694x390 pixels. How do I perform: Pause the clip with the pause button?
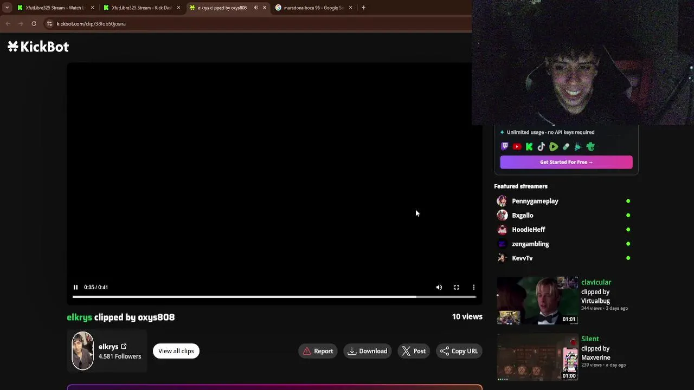(x=75, y=287)
